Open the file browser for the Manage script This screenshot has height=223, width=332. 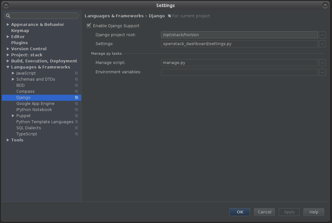click(322, 63)
